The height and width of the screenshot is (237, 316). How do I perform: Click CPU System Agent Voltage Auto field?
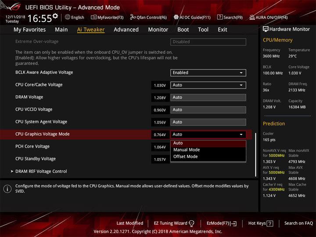click(208, 122)
